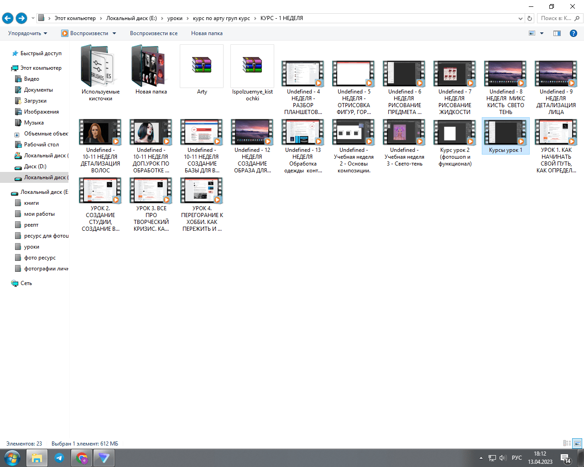Open Telegram from the taskbar
Viewport: 584px width, 467px height.
pos(59,458)
